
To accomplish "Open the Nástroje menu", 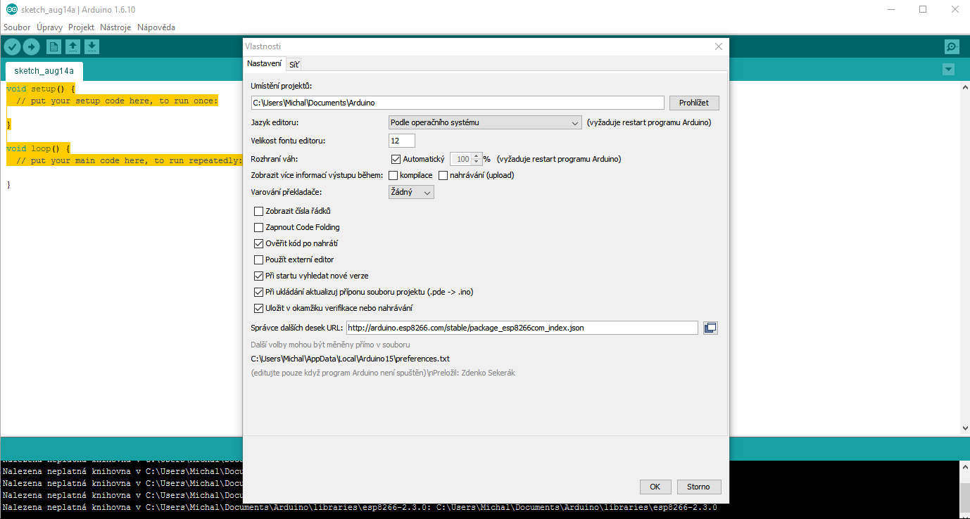I will (115, 27).
